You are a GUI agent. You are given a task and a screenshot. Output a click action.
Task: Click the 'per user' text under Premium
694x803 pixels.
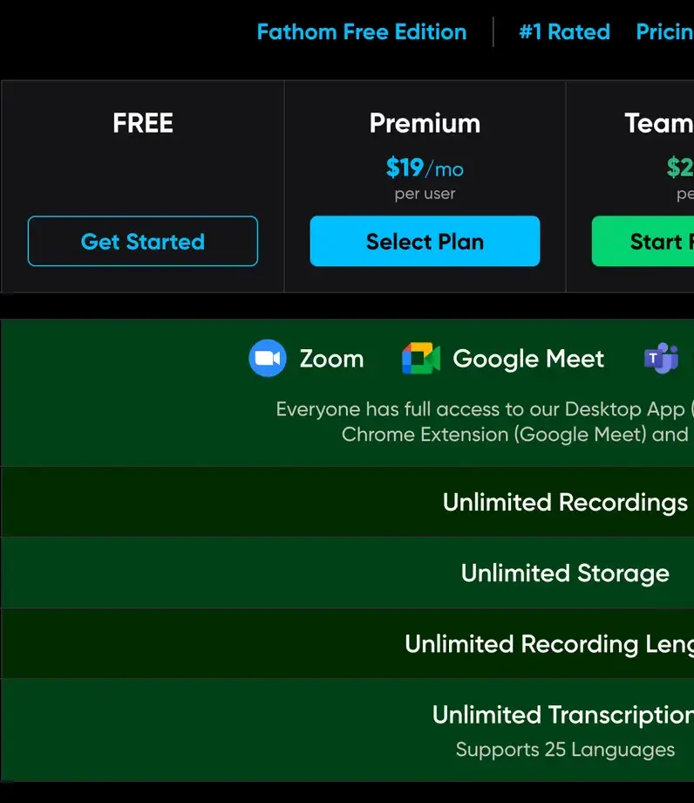(x=425, y=194)
